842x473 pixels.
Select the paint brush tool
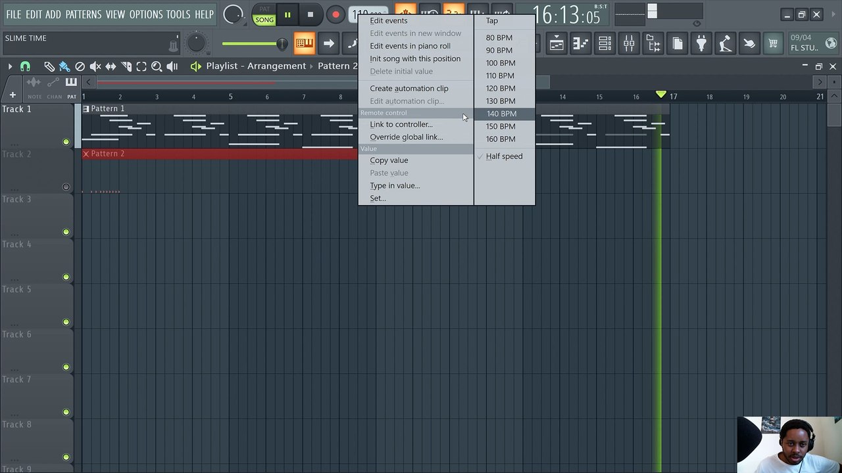[64, 66]
